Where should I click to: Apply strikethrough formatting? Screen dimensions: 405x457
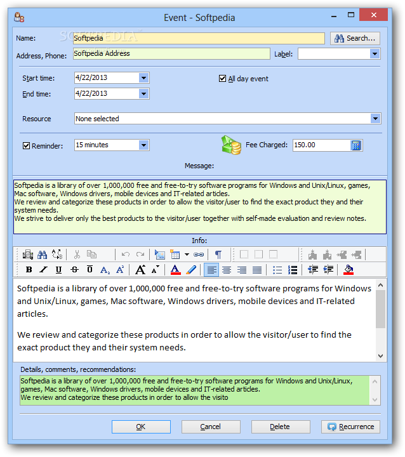tap(75, 270)
